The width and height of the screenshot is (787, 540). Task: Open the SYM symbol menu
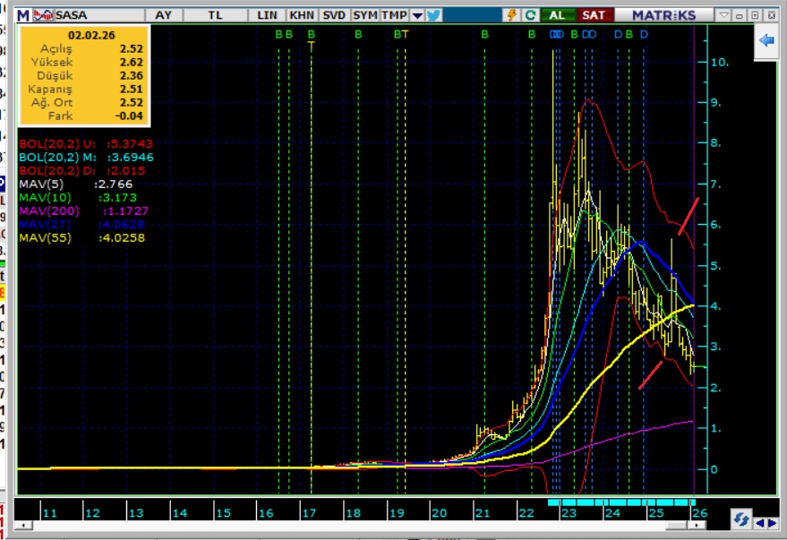[364, 15]
